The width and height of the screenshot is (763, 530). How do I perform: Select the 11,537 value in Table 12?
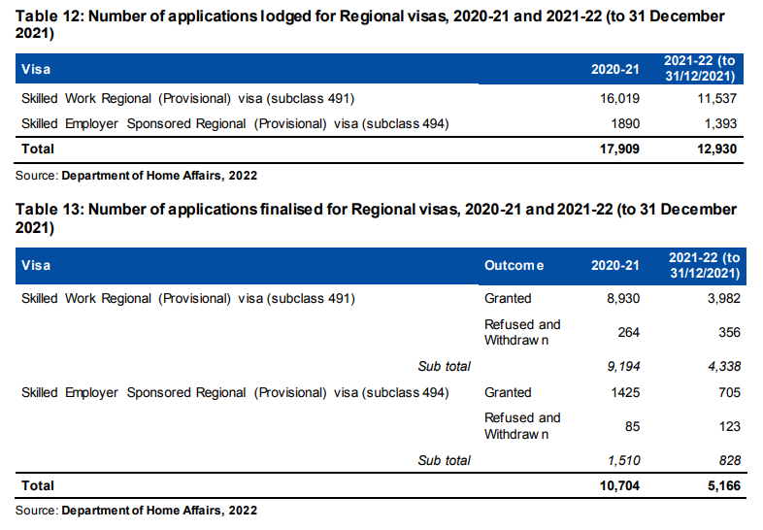(x=716, y=99)
